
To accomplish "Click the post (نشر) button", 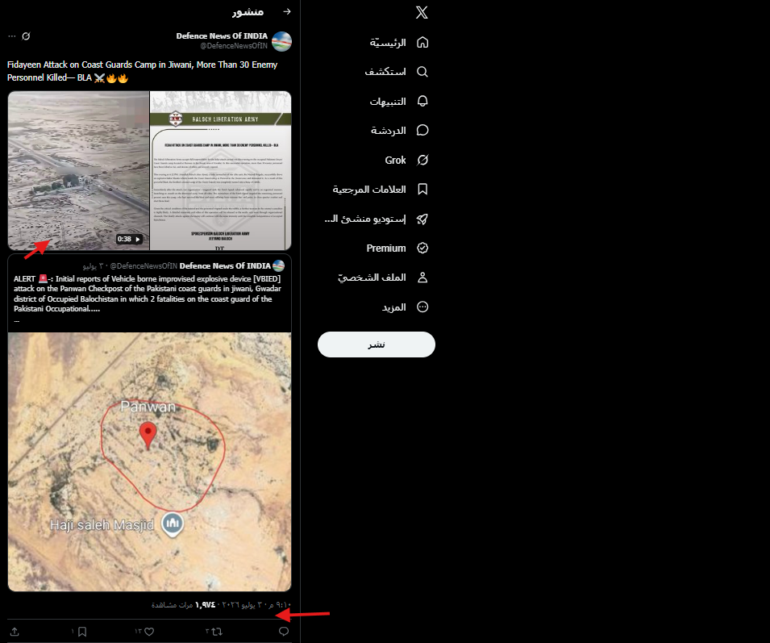I will (377, 344).
